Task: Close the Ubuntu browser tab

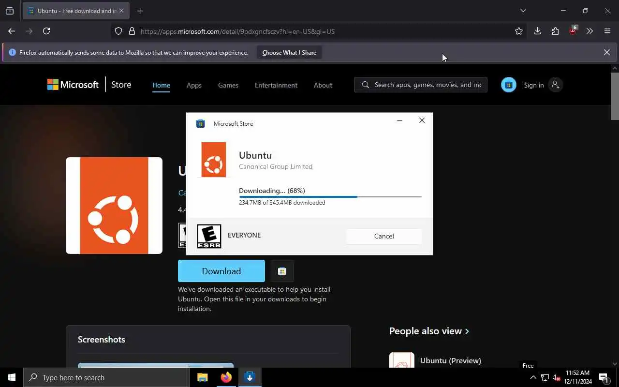Action: pyautogui.click(x=121, y=11)
